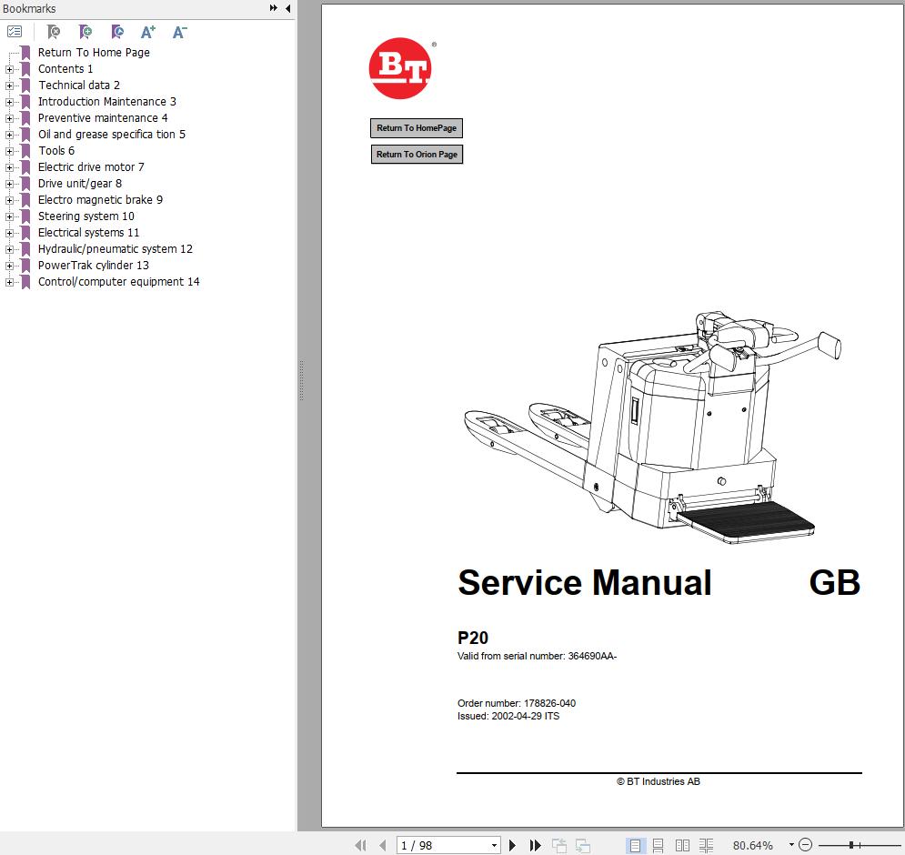Viewport: 905px width, 855px height.
Task: Collapse the bookmarks panel with left arrow
Action: (287, 8)
